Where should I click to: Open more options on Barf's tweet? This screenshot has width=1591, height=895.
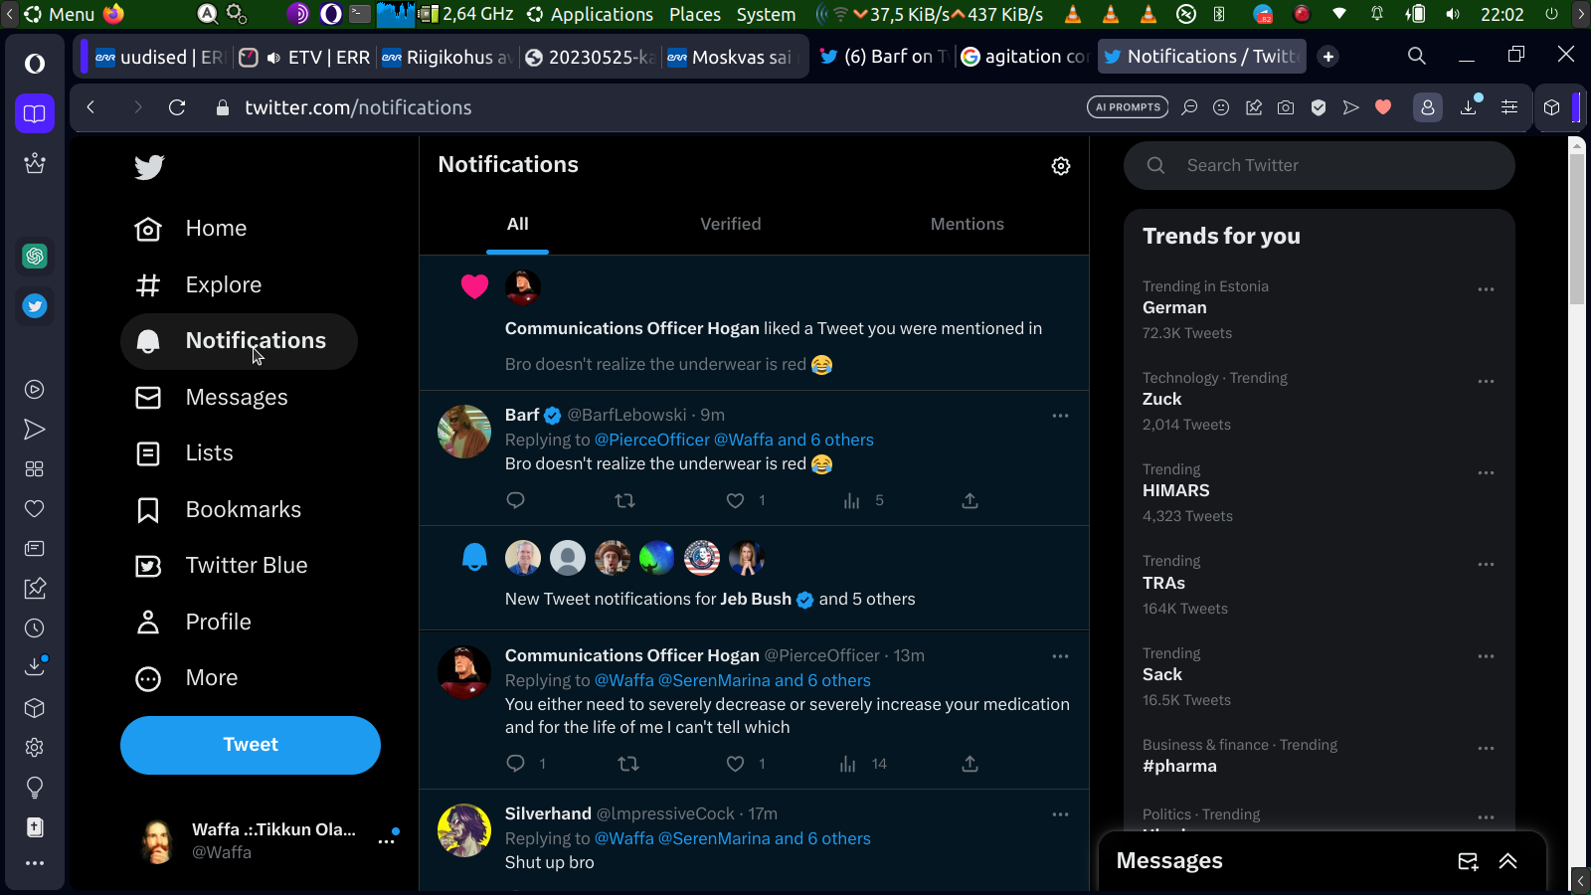1061,416
